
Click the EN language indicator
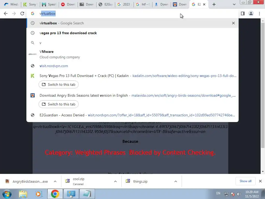click(218, 193)
